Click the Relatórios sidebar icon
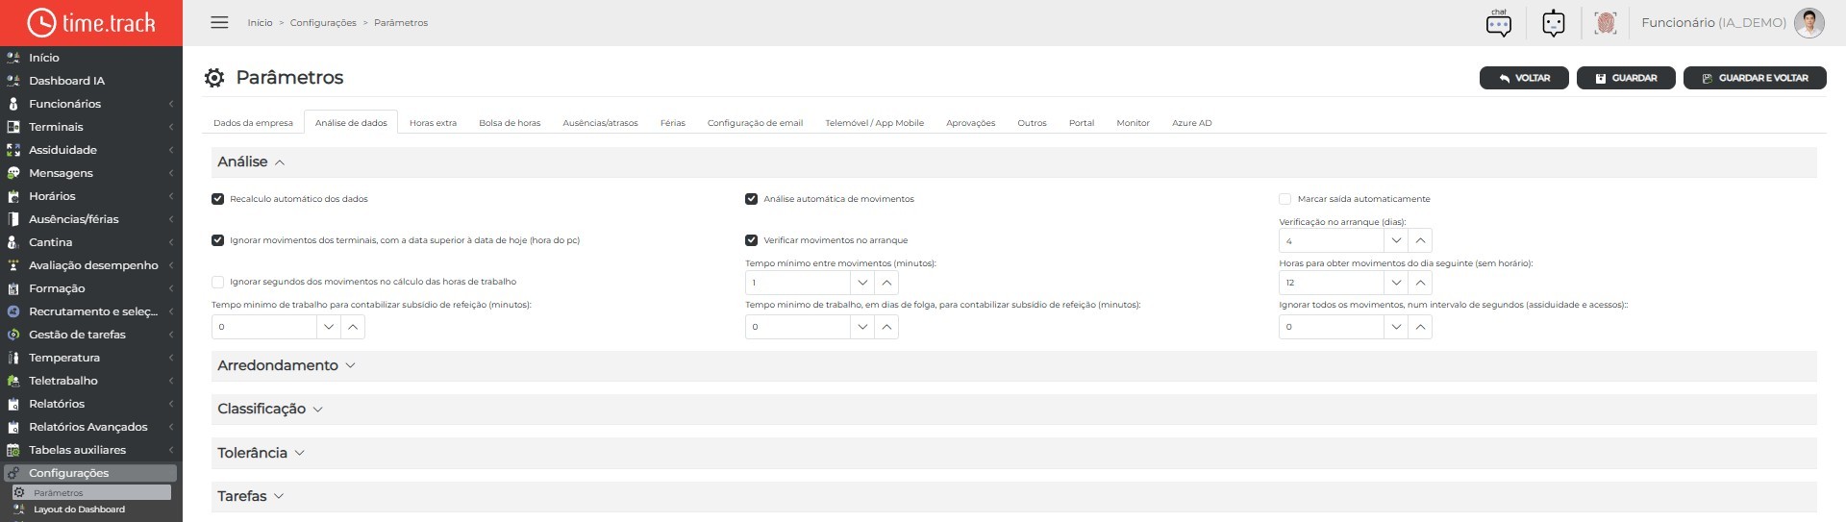The height and width of the screenshot is (522, 1846). pos(13,404)
